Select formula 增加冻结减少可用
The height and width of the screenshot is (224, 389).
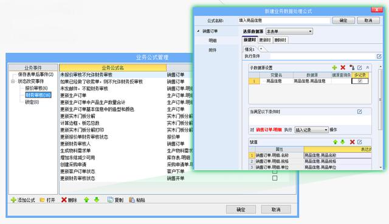[x=78, y=158]
